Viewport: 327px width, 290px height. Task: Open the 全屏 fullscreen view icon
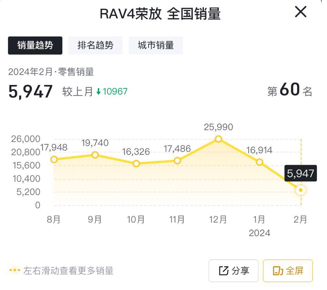[x=288, y=271]
